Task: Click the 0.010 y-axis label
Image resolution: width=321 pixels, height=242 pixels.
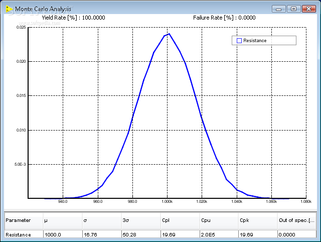Action: coord(21,131)
